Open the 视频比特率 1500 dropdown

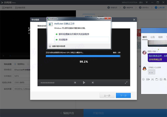[x=22, y=82]
